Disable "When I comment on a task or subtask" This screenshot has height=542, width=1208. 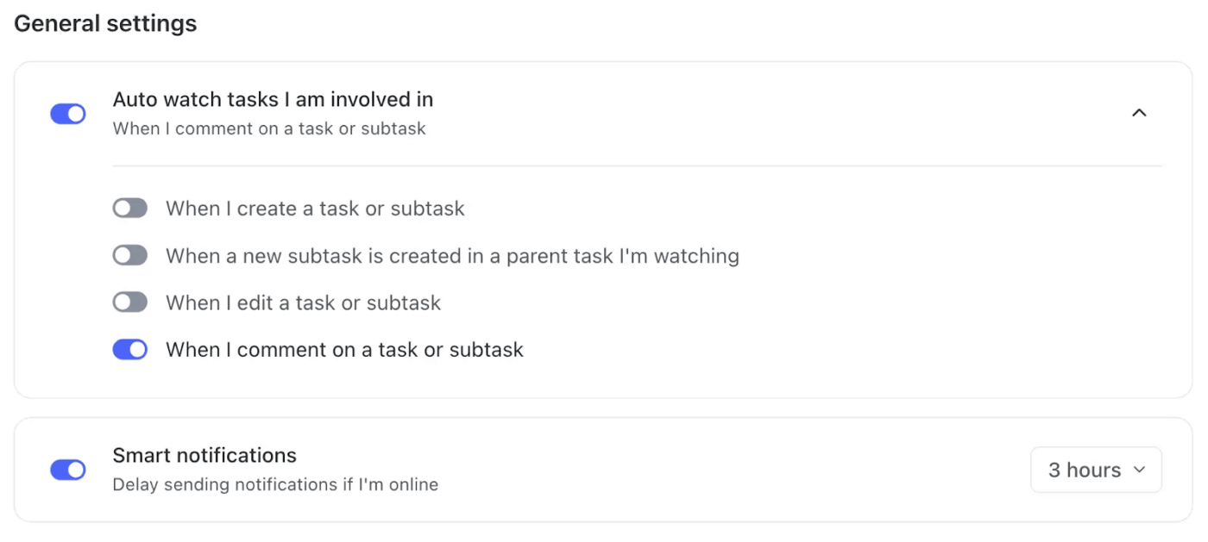click(x=129, y=349)
